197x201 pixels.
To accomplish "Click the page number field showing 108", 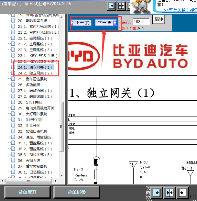I will (x=141, y=22).
